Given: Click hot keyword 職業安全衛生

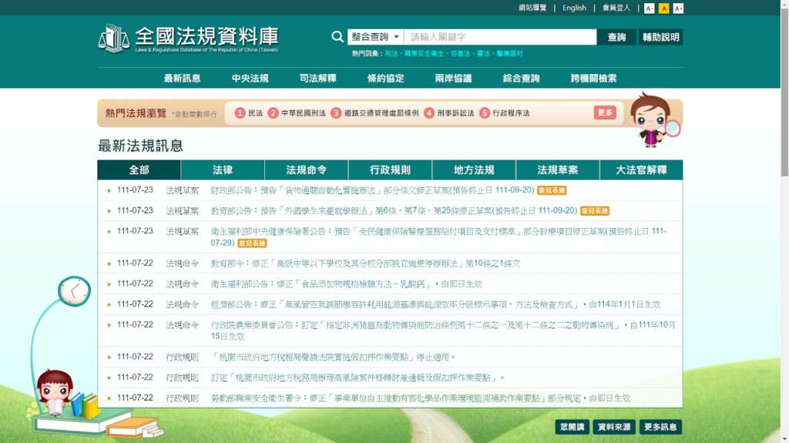Looking at the screenshot, I should point(425,54).
